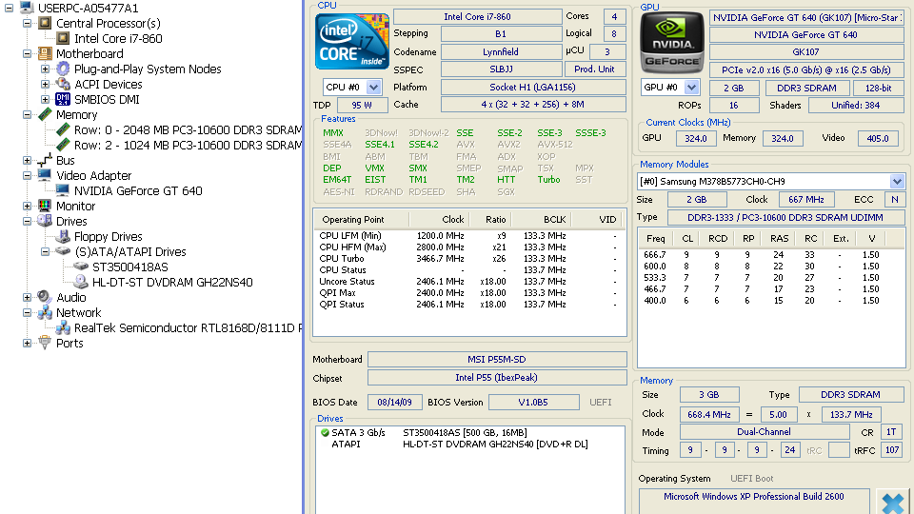Click the Intel Core i7-860 tree icon
Viewport: 914px width, 514px height.
(63, 38)
